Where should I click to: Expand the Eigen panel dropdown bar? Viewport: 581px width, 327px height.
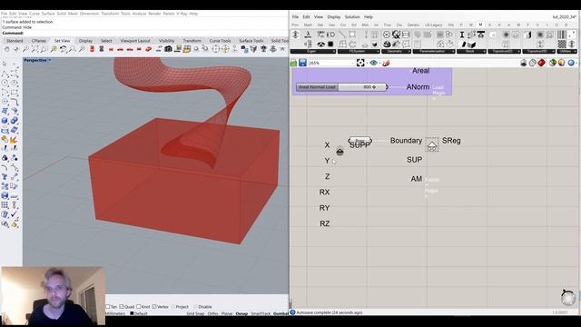click(x=313, y=52)
